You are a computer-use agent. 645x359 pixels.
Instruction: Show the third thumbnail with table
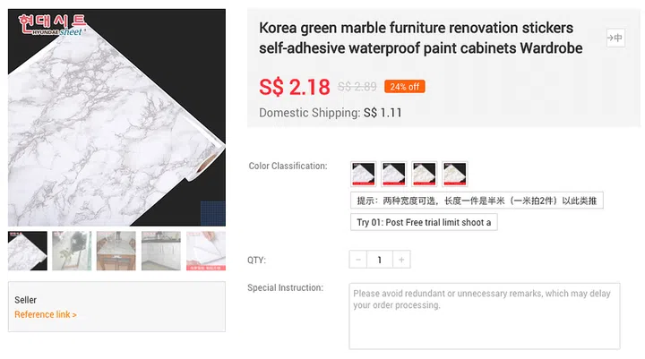[x=116, y=251]
